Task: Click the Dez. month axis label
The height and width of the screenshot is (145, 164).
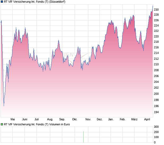Action: [x=99, y=120]
